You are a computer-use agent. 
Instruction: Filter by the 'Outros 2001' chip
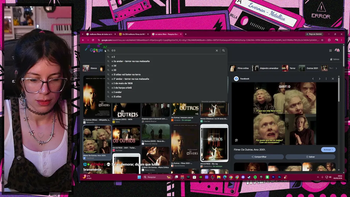[309, 68]
